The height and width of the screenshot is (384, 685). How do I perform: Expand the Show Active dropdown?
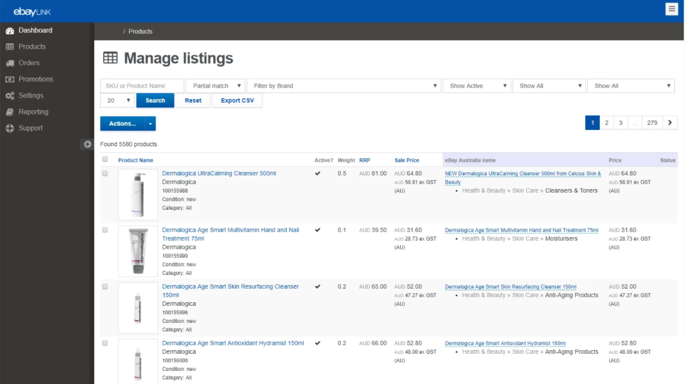pos(476,86)
